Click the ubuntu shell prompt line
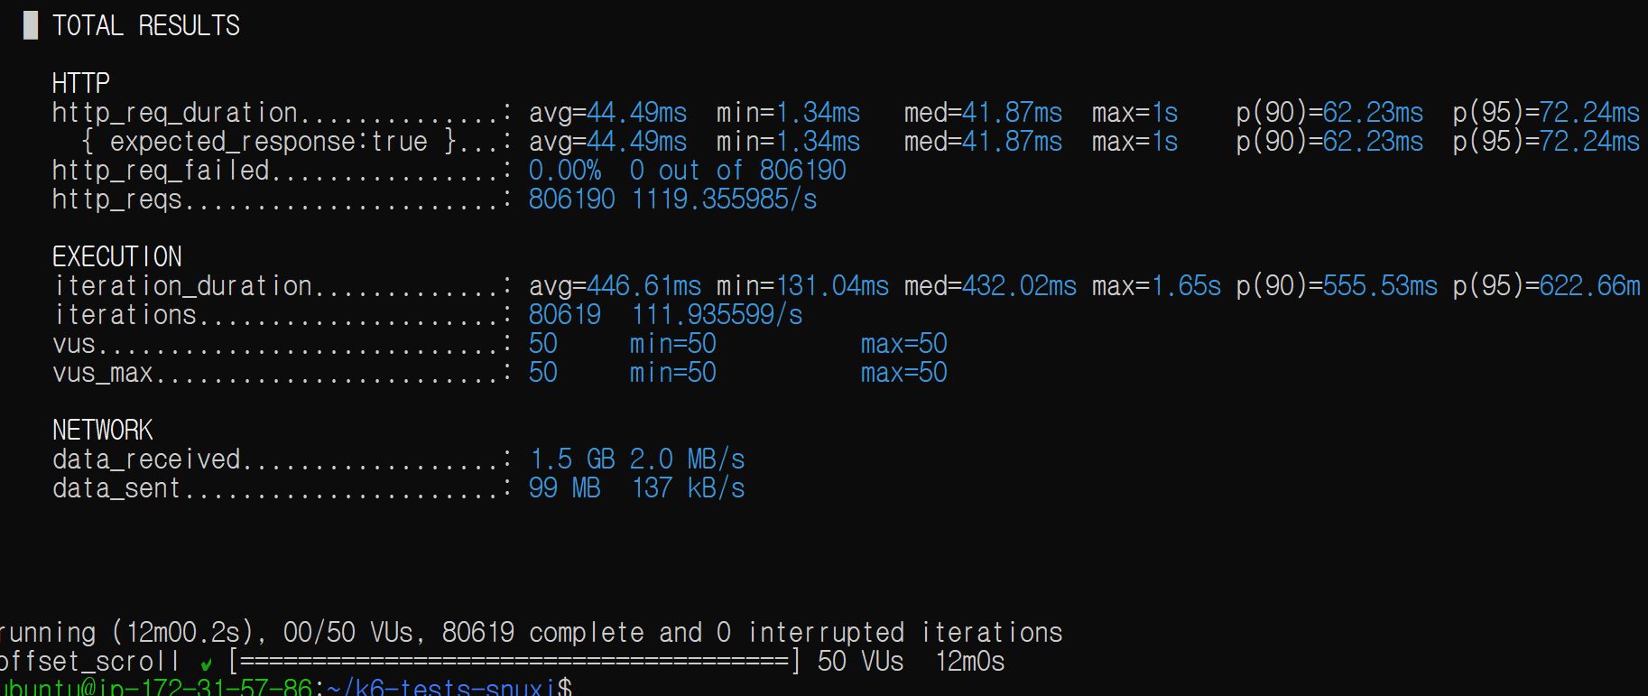The height and width of the screenshot is (696, 1648). [158, 688]
